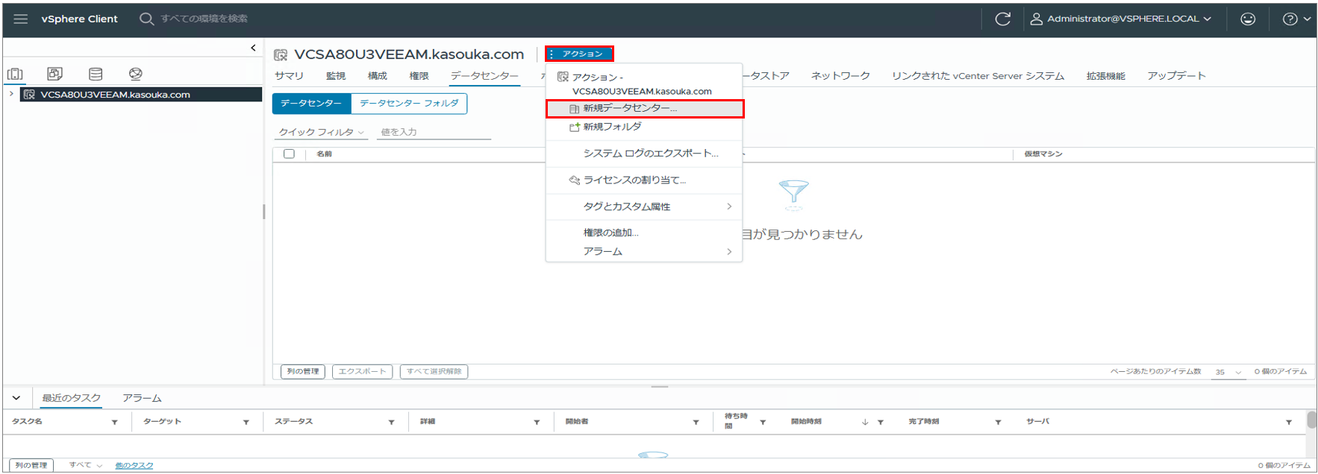The height and width of the screenshot is (474, 1318).
Task: Click the すべて選択解除 button
Action: click(x=434, y=371)
